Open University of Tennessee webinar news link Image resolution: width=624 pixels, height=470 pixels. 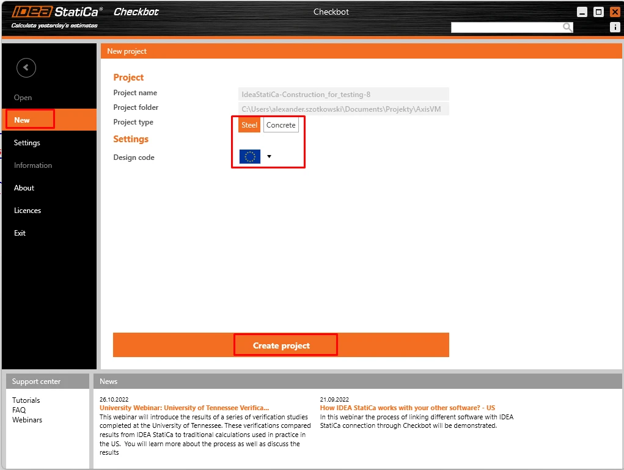click(x=184, y=408)
